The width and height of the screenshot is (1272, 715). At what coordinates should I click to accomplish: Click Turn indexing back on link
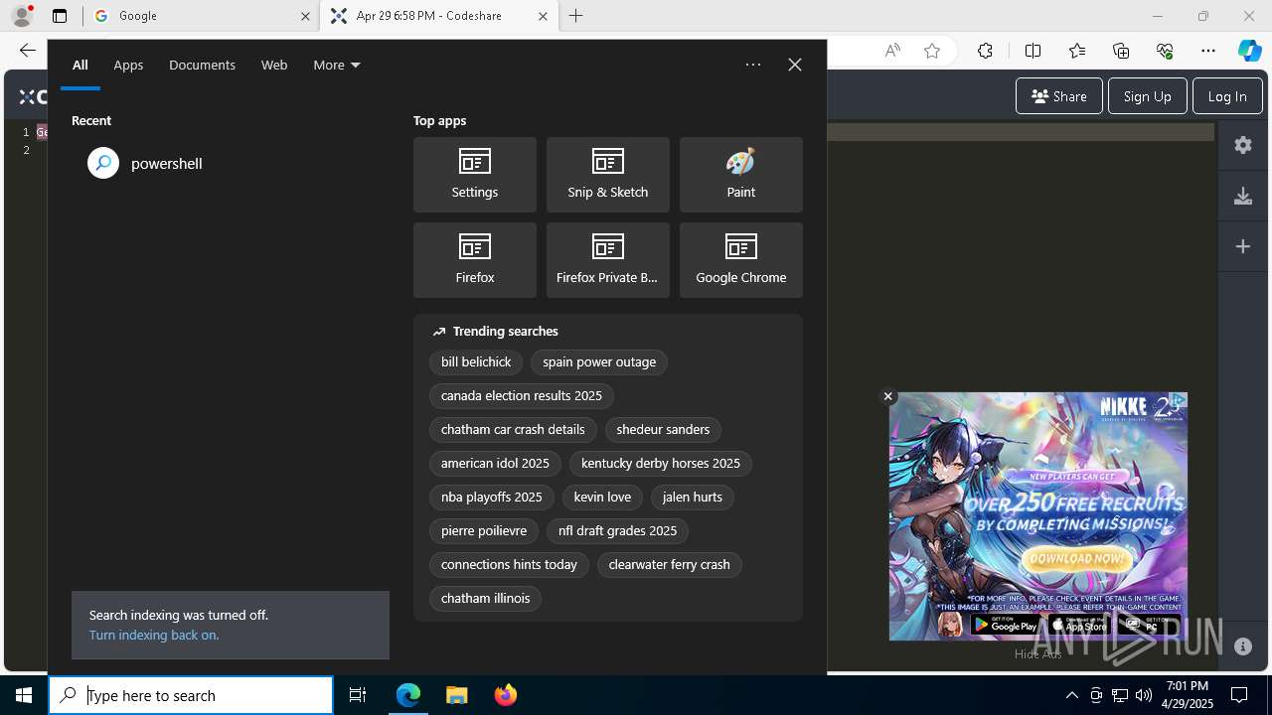pos(154,635)
